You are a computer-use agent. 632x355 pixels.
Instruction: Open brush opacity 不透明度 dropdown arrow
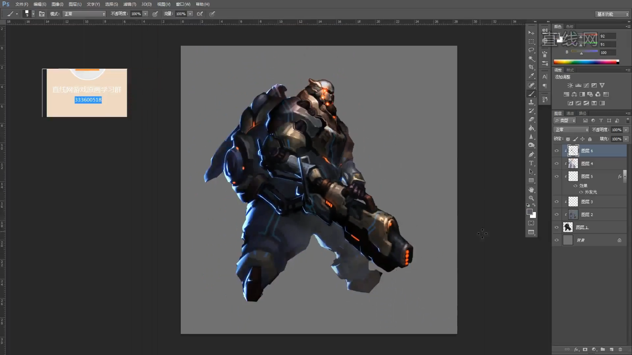146,14
